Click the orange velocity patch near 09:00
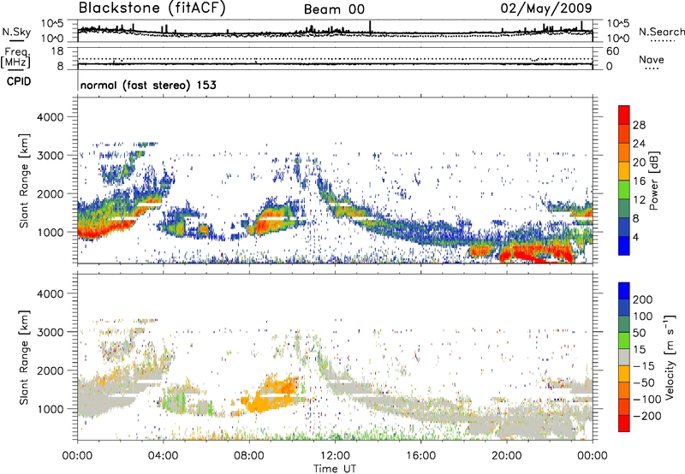The height and width of the screenshot is (474, 685). (x=275, y=393)
